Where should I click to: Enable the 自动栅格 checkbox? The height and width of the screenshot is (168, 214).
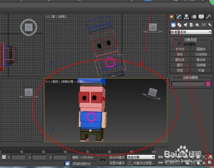180,44
